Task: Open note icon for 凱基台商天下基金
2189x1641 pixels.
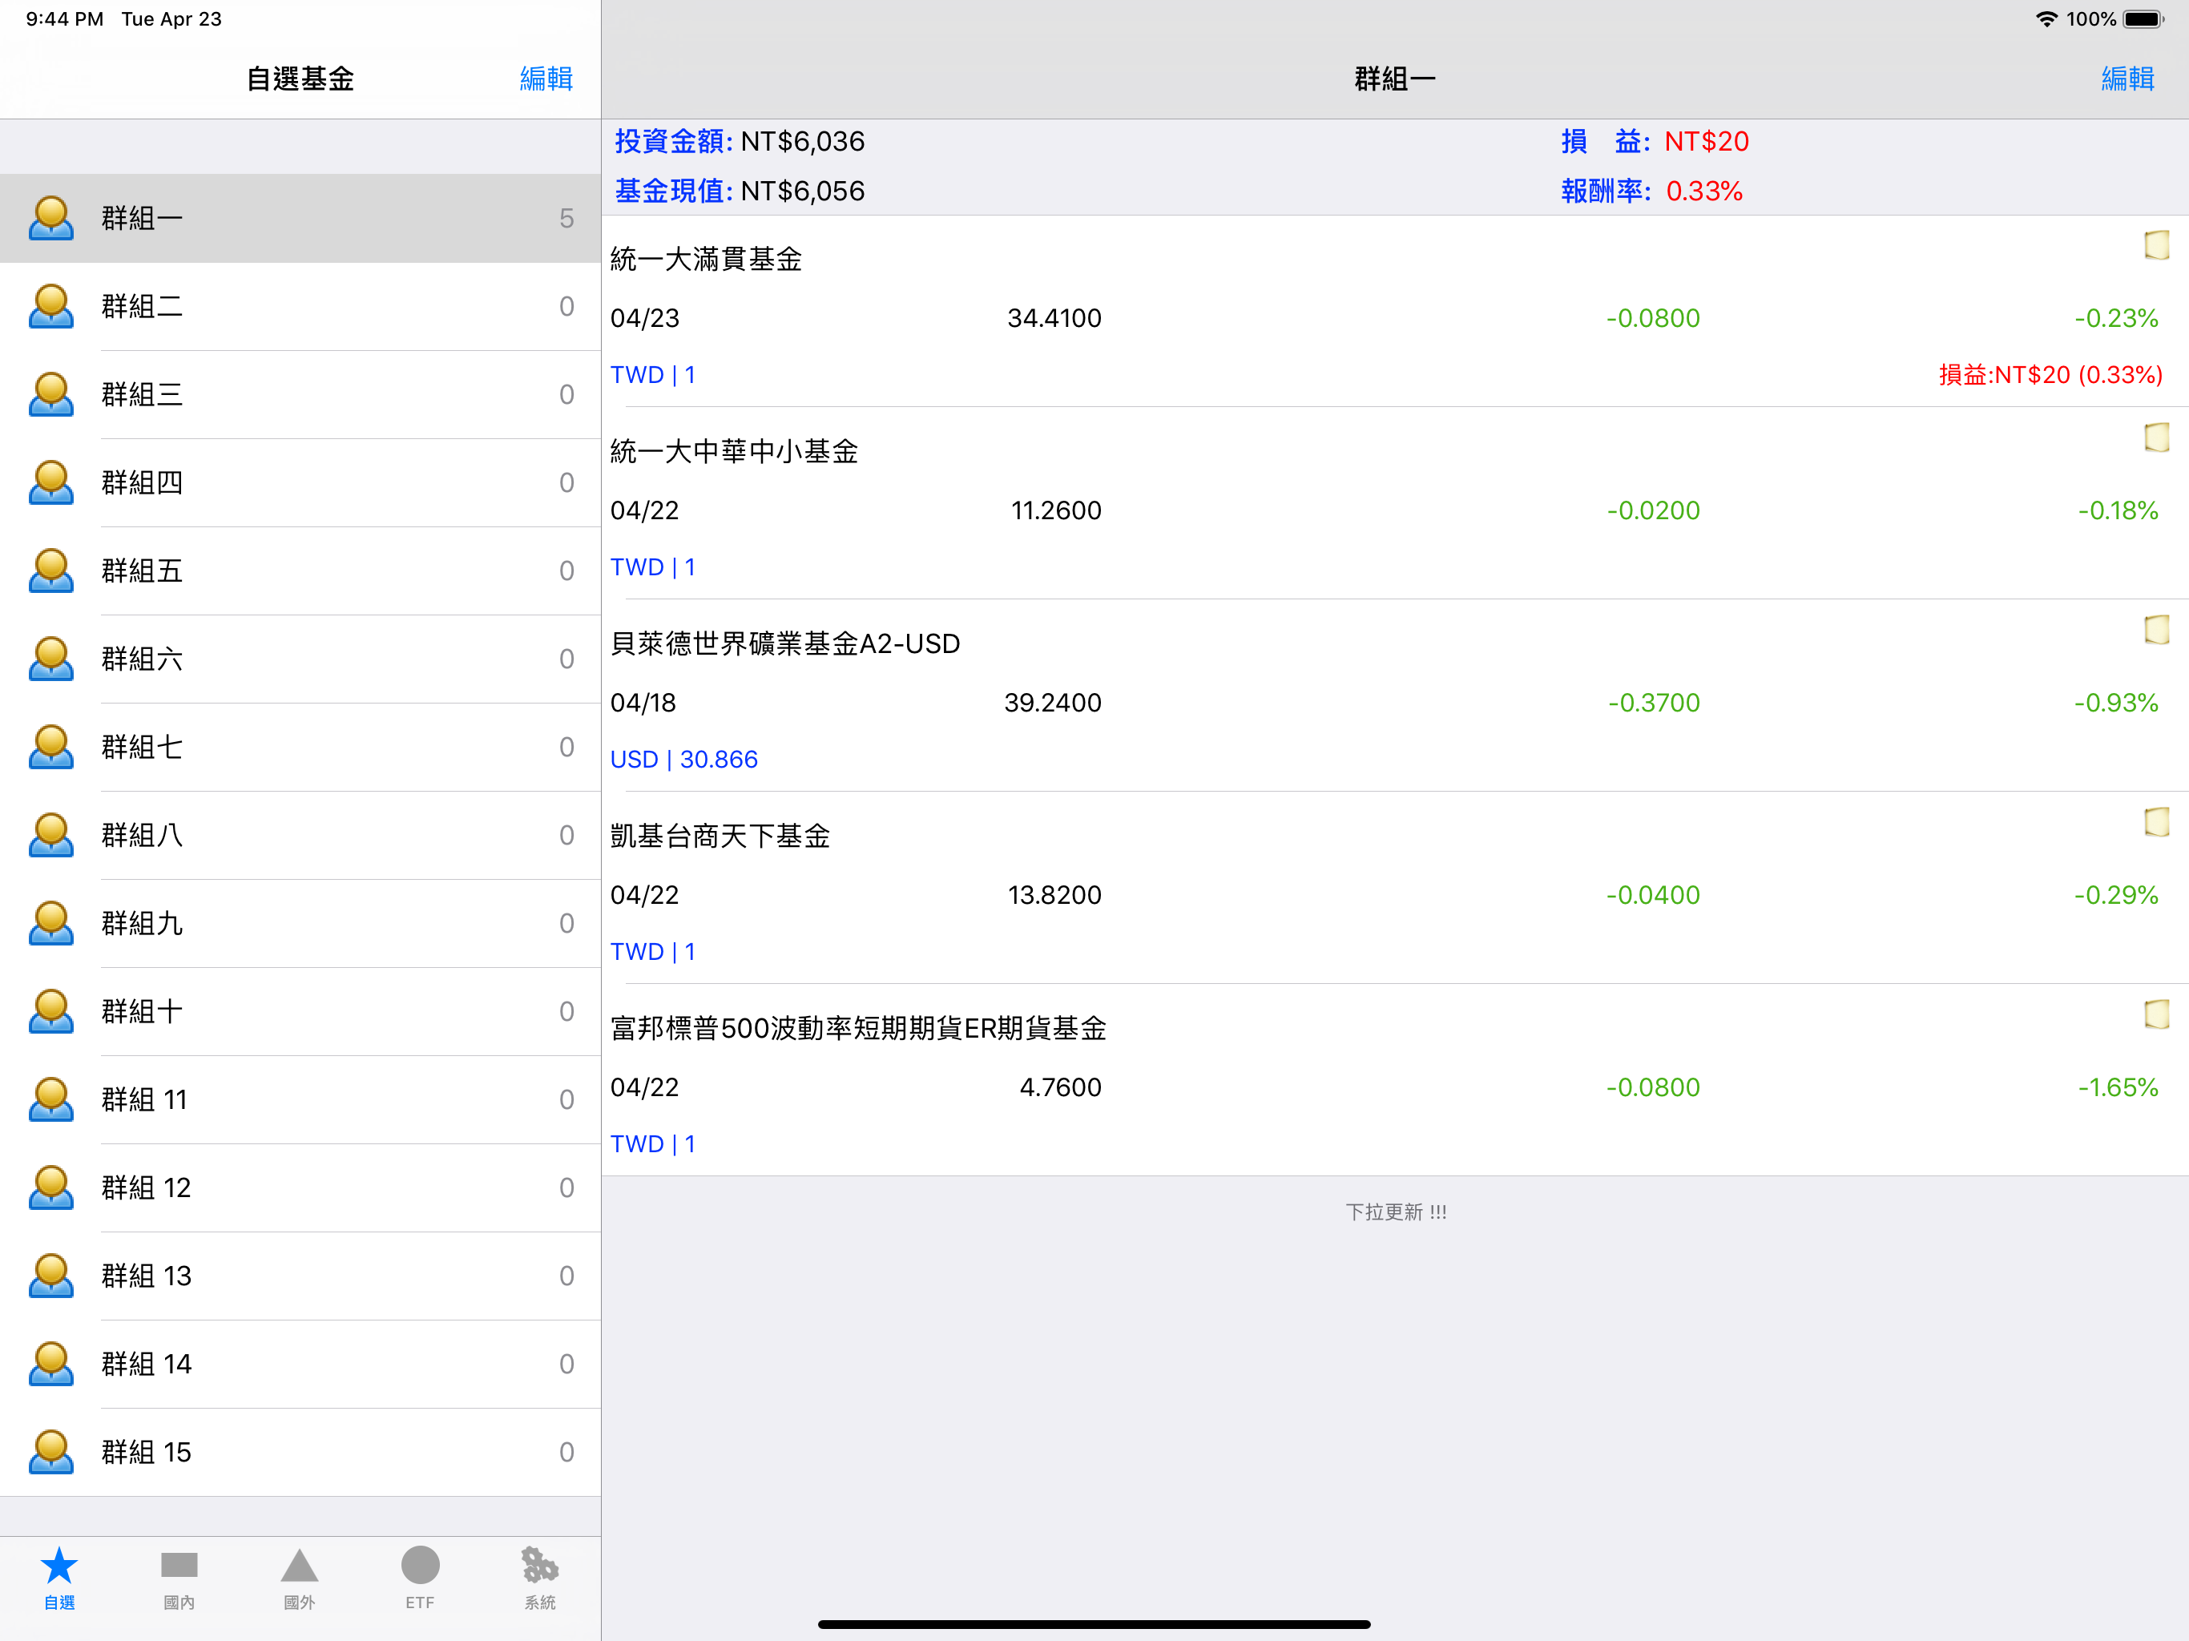Action: 2156,820
